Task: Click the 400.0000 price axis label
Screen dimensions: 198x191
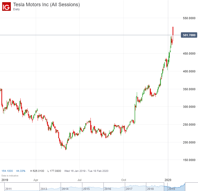Action: (189, 71)
